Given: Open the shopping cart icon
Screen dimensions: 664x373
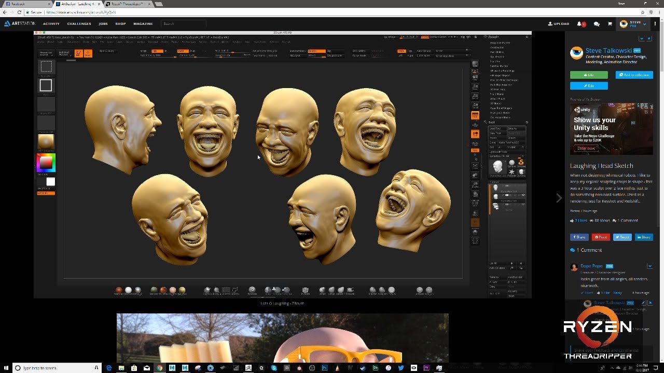Looking at the screenshot, I should 610,24.
